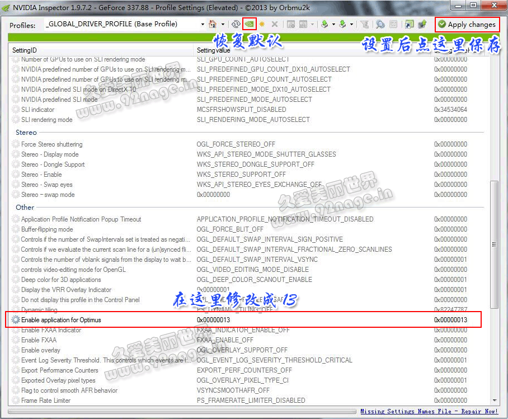
Task: Add an application to the profile
Action: (x=291, y=24)
